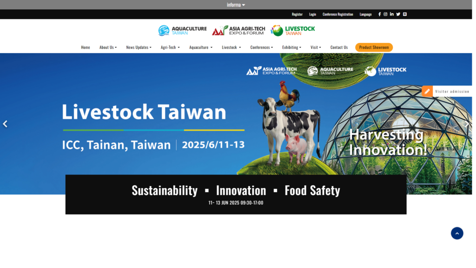Screen dimensions: 476x268
Task: Expand the informa top bar dropdown
Action: tap(236, 5)
